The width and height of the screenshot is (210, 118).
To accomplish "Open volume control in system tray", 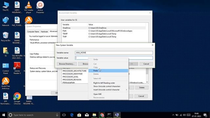I will pos(184,115).
